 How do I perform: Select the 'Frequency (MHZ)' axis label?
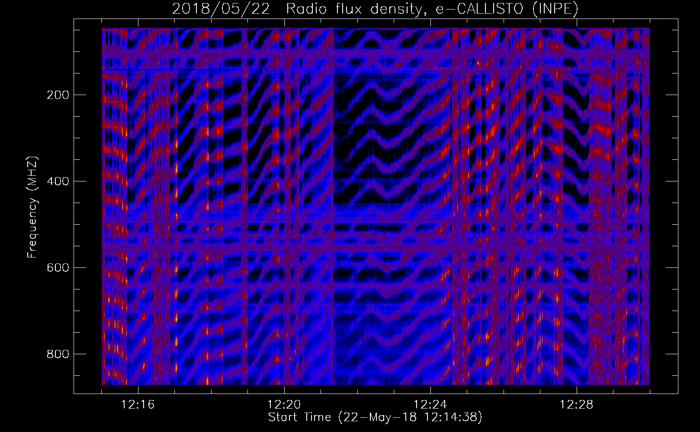pyautogui.click(x=32, y=207)
